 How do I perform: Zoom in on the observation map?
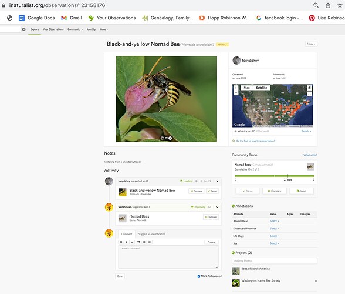pyautogui.click(x=236, y=88)
